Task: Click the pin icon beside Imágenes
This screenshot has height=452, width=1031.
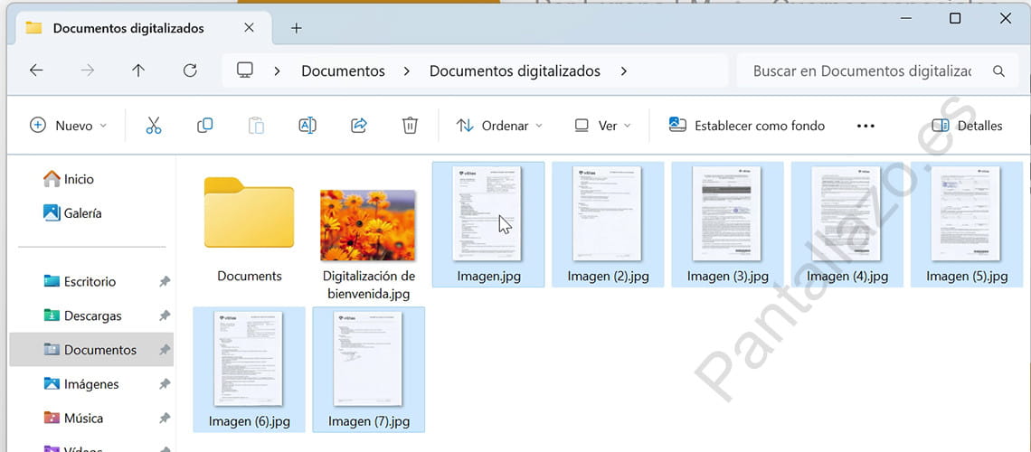Action: click(x=165, y=384)
